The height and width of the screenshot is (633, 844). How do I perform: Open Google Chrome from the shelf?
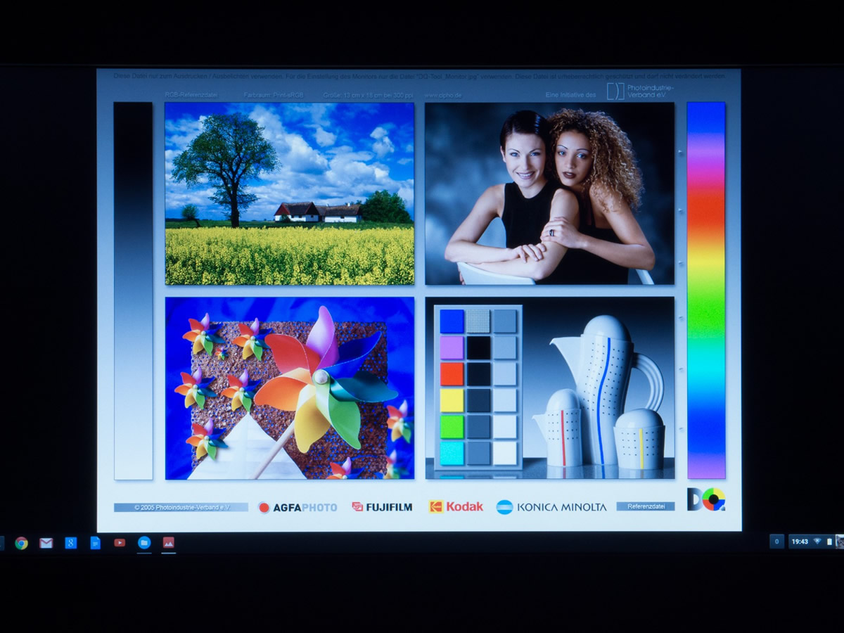21,543
